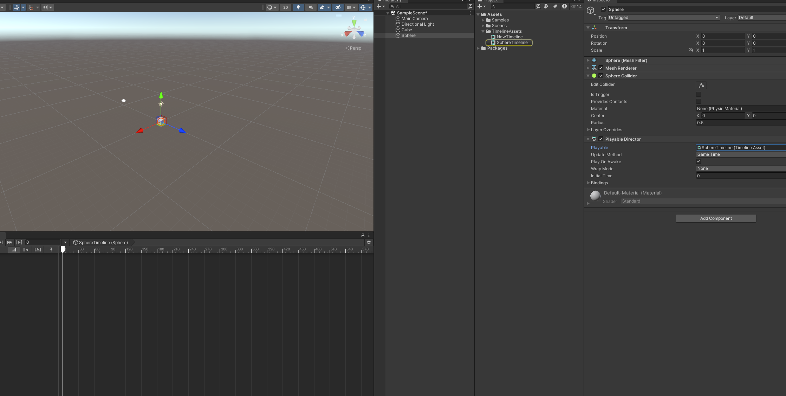Select Cube in the Hierarchy
Viewport: 786px width, 396px height.
pos(407,30)
